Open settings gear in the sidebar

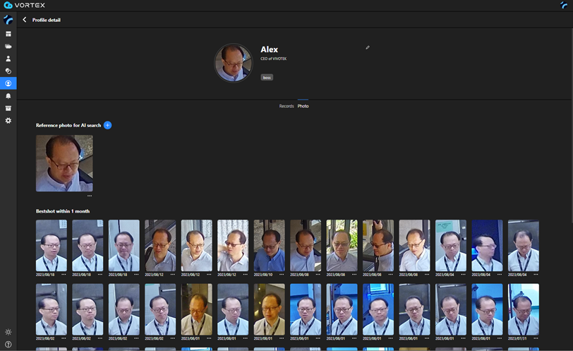pyautogui.click(x=8, y=121)
